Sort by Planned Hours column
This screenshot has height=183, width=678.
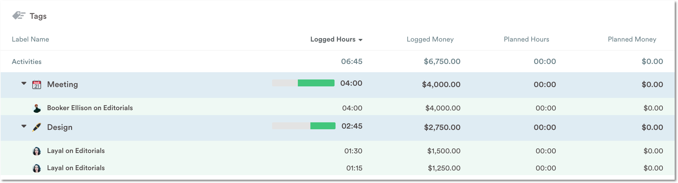tap(526, 40)
